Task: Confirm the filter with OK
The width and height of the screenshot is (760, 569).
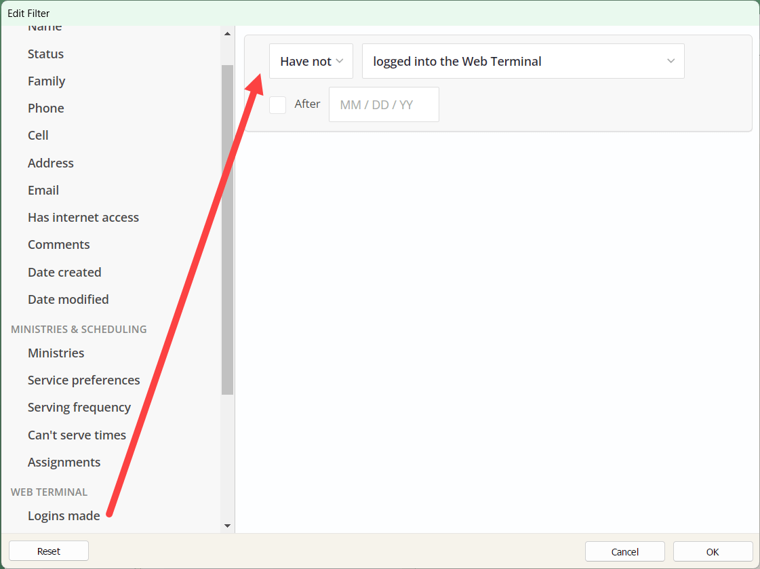Action: point(713,551)
